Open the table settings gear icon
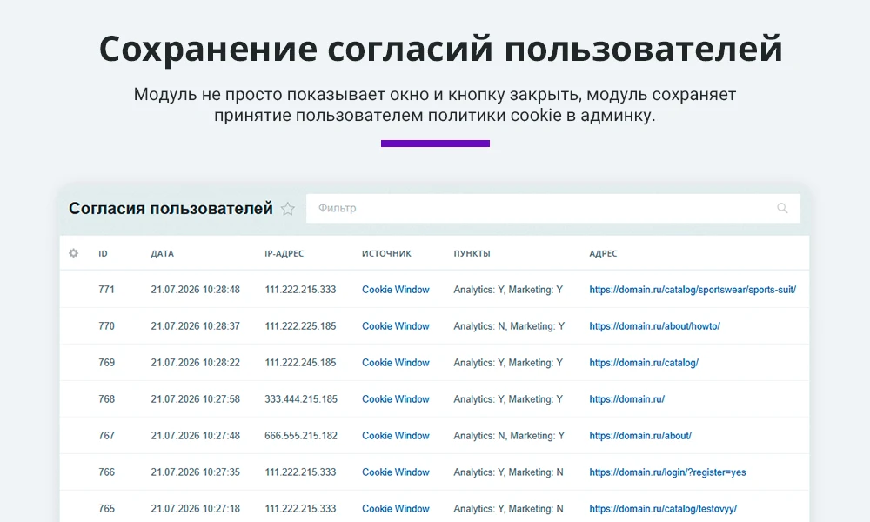 pos(73,253)
